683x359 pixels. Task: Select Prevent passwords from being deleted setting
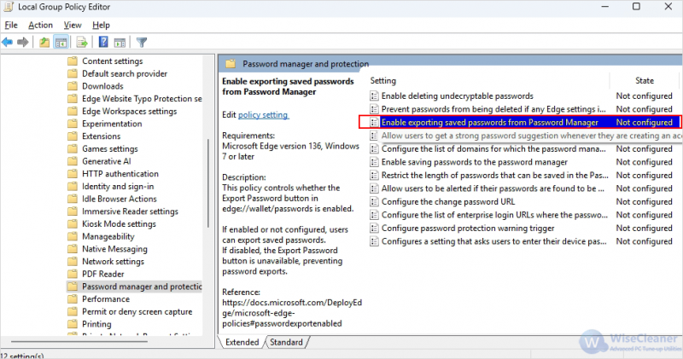[x=493, y=109]
